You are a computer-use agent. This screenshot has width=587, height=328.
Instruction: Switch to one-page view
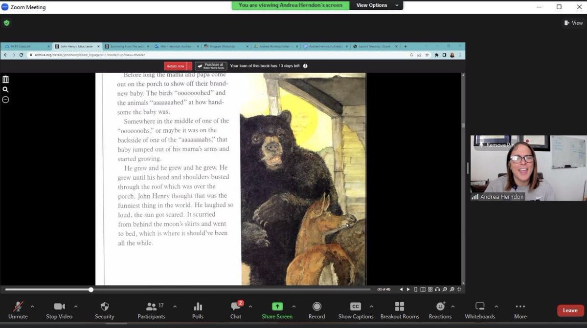coord(416,289)
